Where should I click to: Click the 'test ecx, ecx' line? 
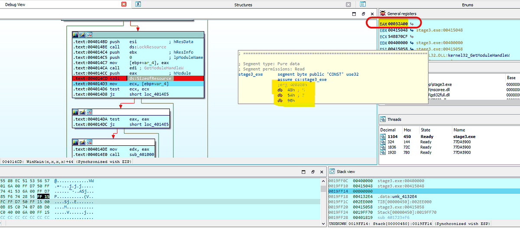pos(138,89)
